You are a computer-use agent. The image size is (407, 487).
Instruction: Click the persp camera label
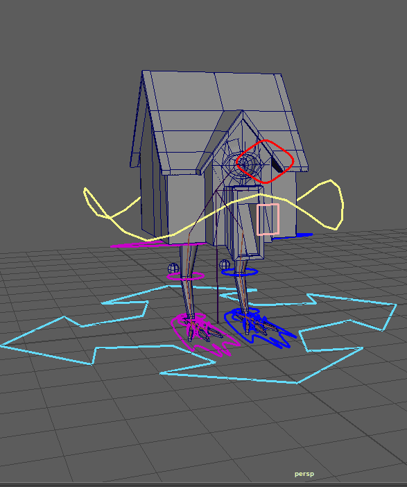click(304, 474)
